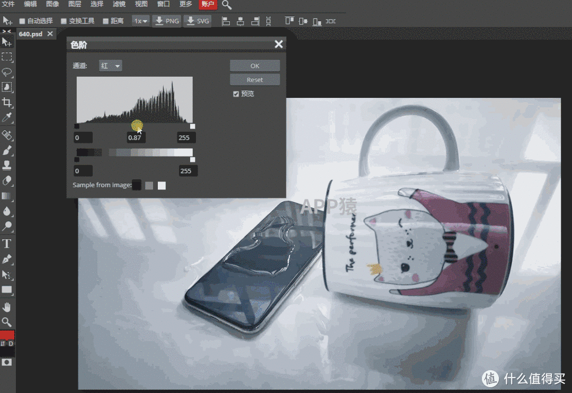Choose the Type (T) tool

(x=7, y=244)
